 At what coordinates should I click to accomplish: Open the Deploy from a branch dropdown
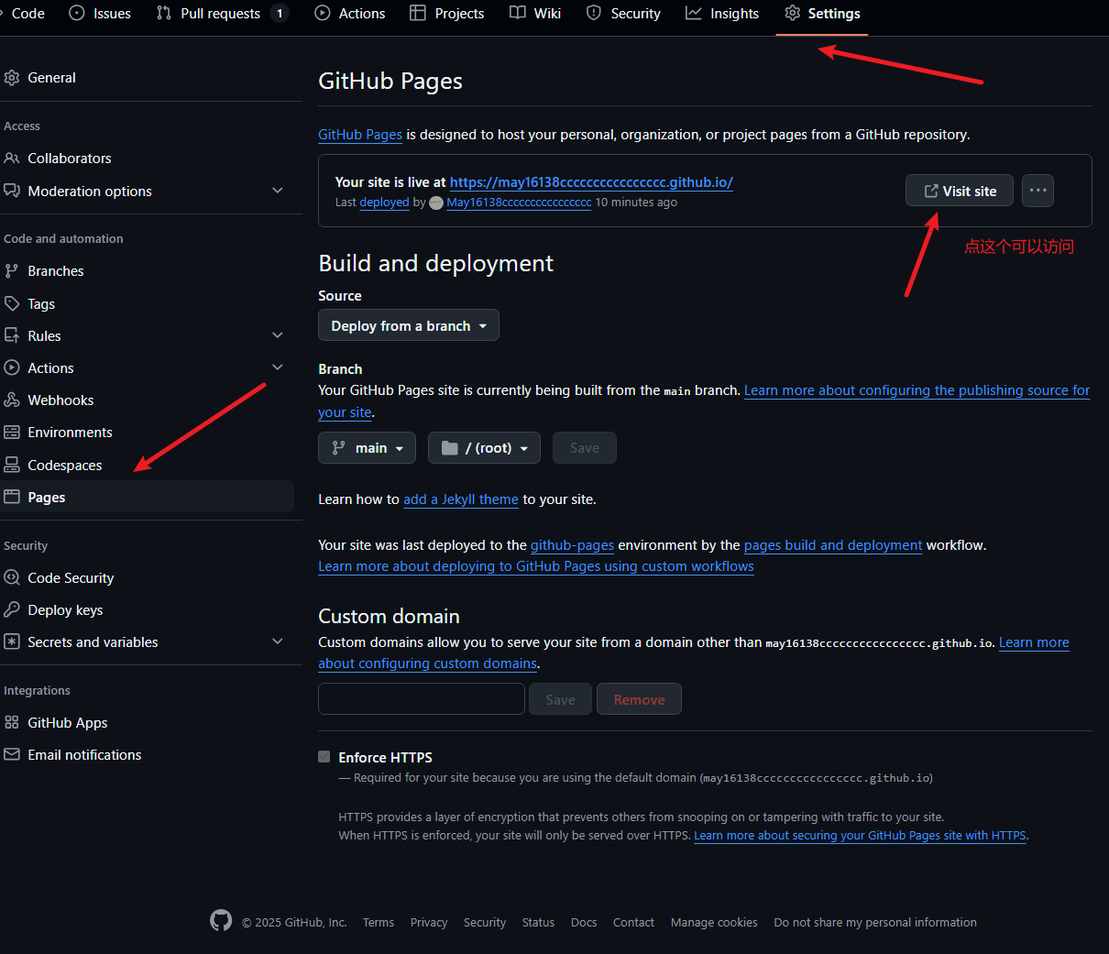pyautogui.click(x=409, y=325)
